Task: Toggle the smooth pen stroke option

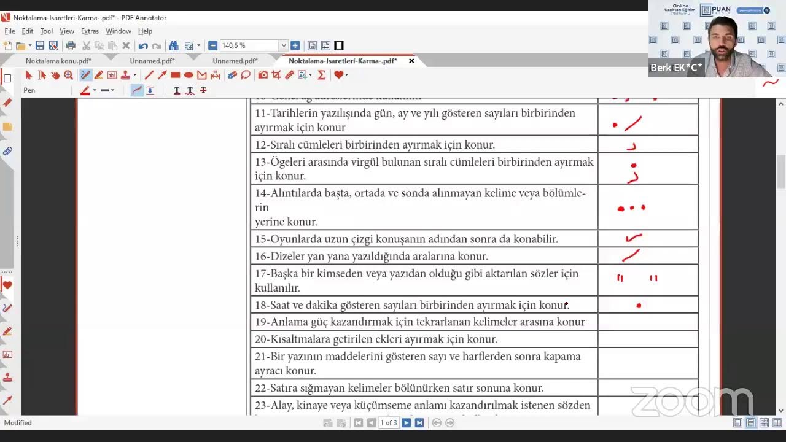Action: [137, 90]
